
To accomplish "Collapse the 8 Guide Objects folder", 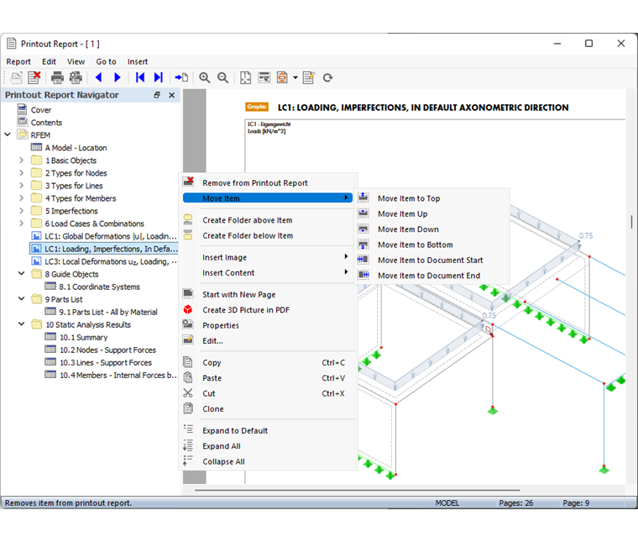I will coord(22,274).
